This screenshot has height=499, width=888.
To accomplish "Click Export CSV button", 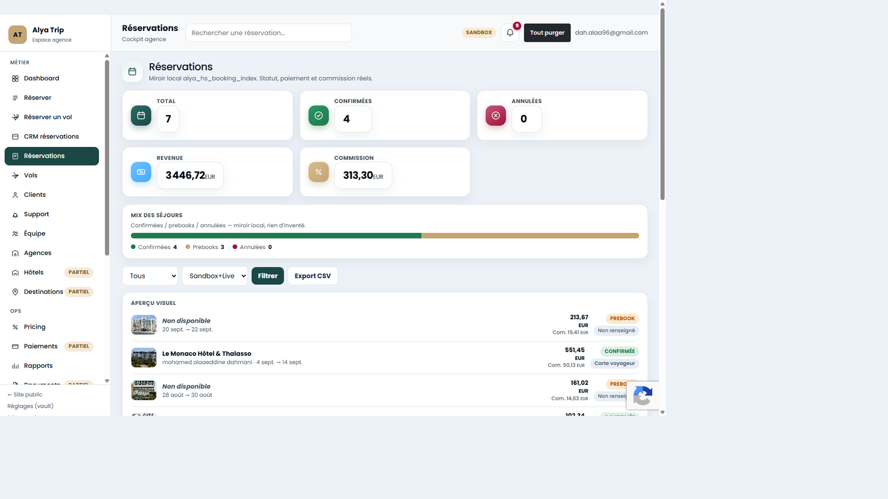I will click(x=312, y=276).
